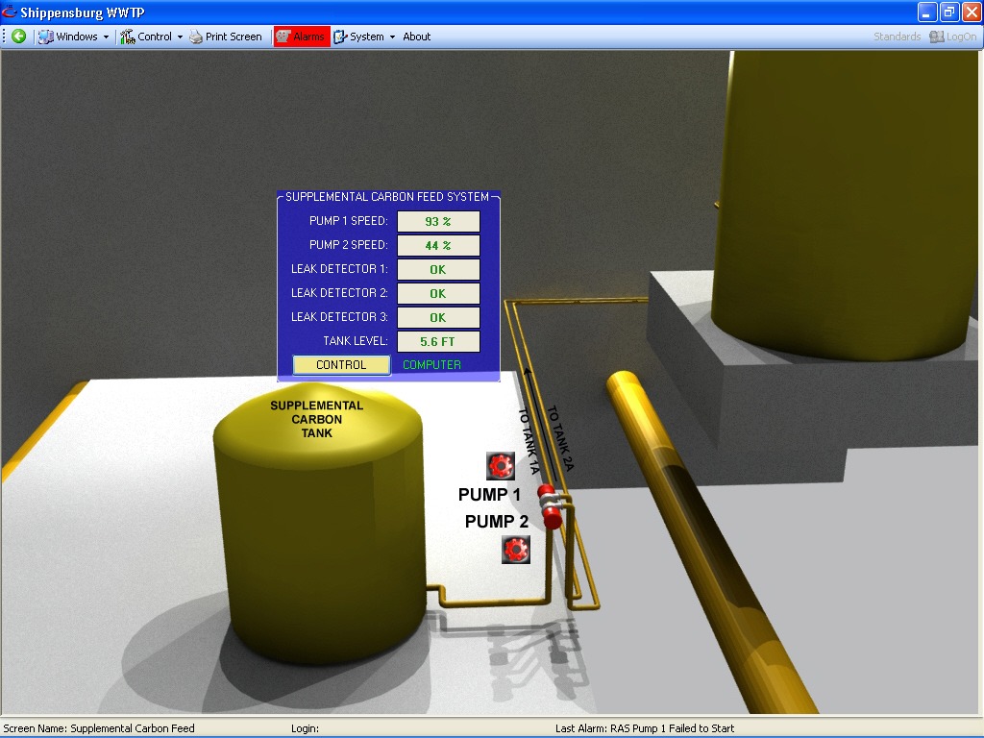The width and height of the screenshot is (984, 738).
Task: Open Pump 2 red gear icon
Action: click(516, 550)
